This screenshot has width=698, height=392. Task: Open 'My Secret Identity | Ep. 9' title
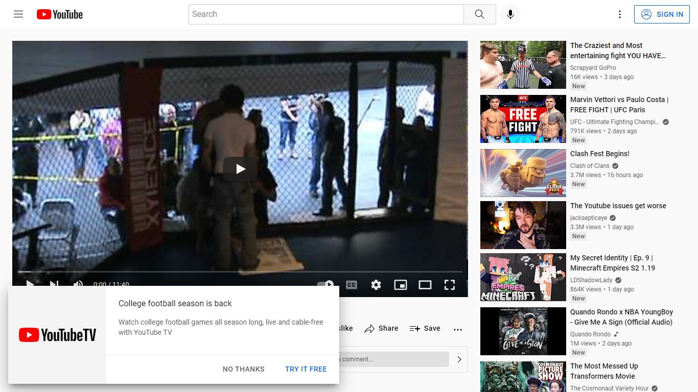[613, 263]
